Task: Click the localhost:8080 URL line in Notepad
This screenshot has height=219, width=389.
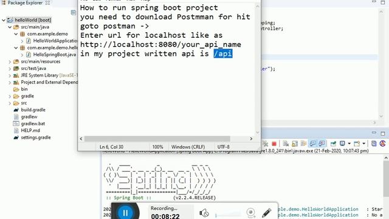Action: point(160,44)
